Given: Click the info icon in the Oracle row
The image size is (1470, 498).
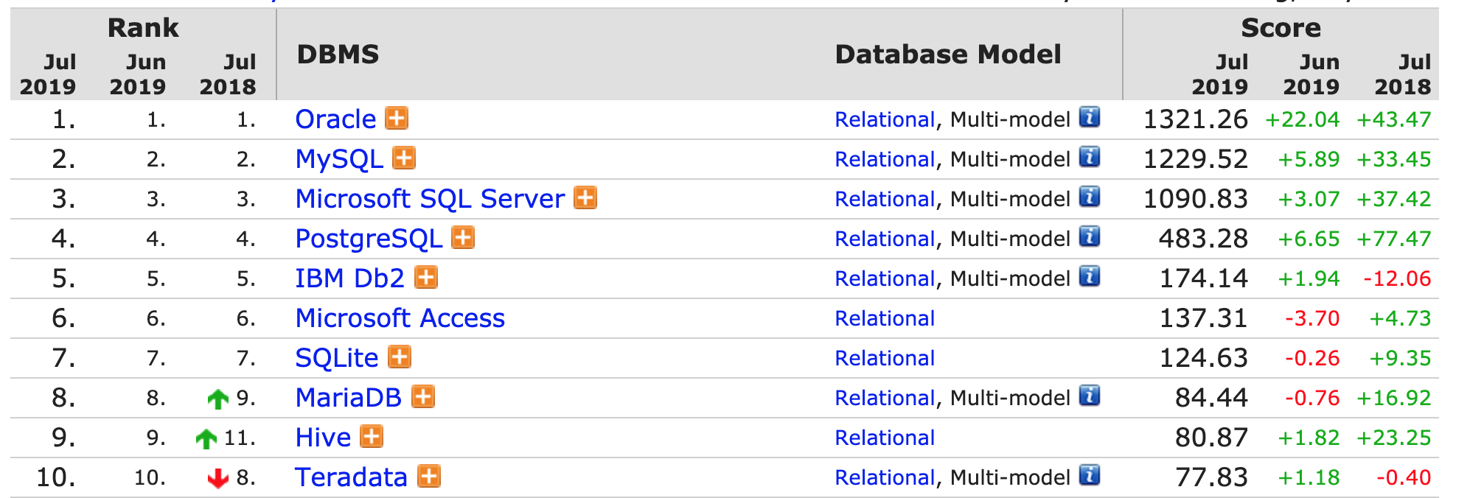Looking at the screenshot, I should [1090, 117].
